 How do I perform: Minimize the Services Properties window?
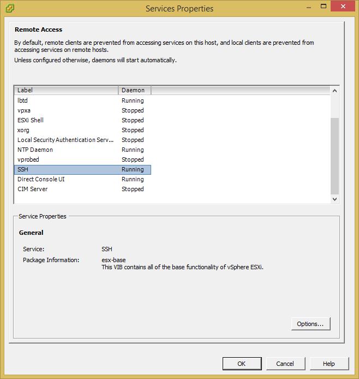pos(309,7)
